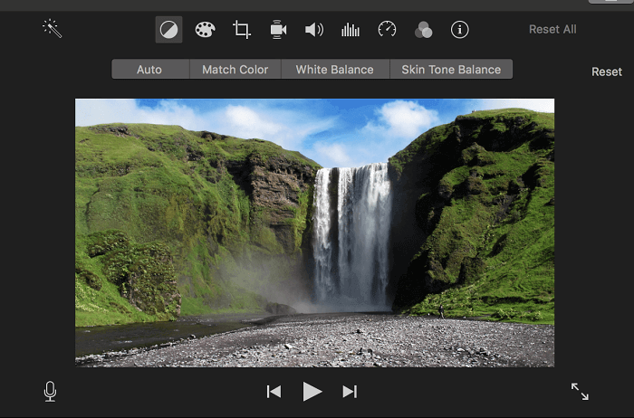The height and width of the screenshot is (418, 634).
Task: Select the Color Balance icon
Action: (168, 30)
